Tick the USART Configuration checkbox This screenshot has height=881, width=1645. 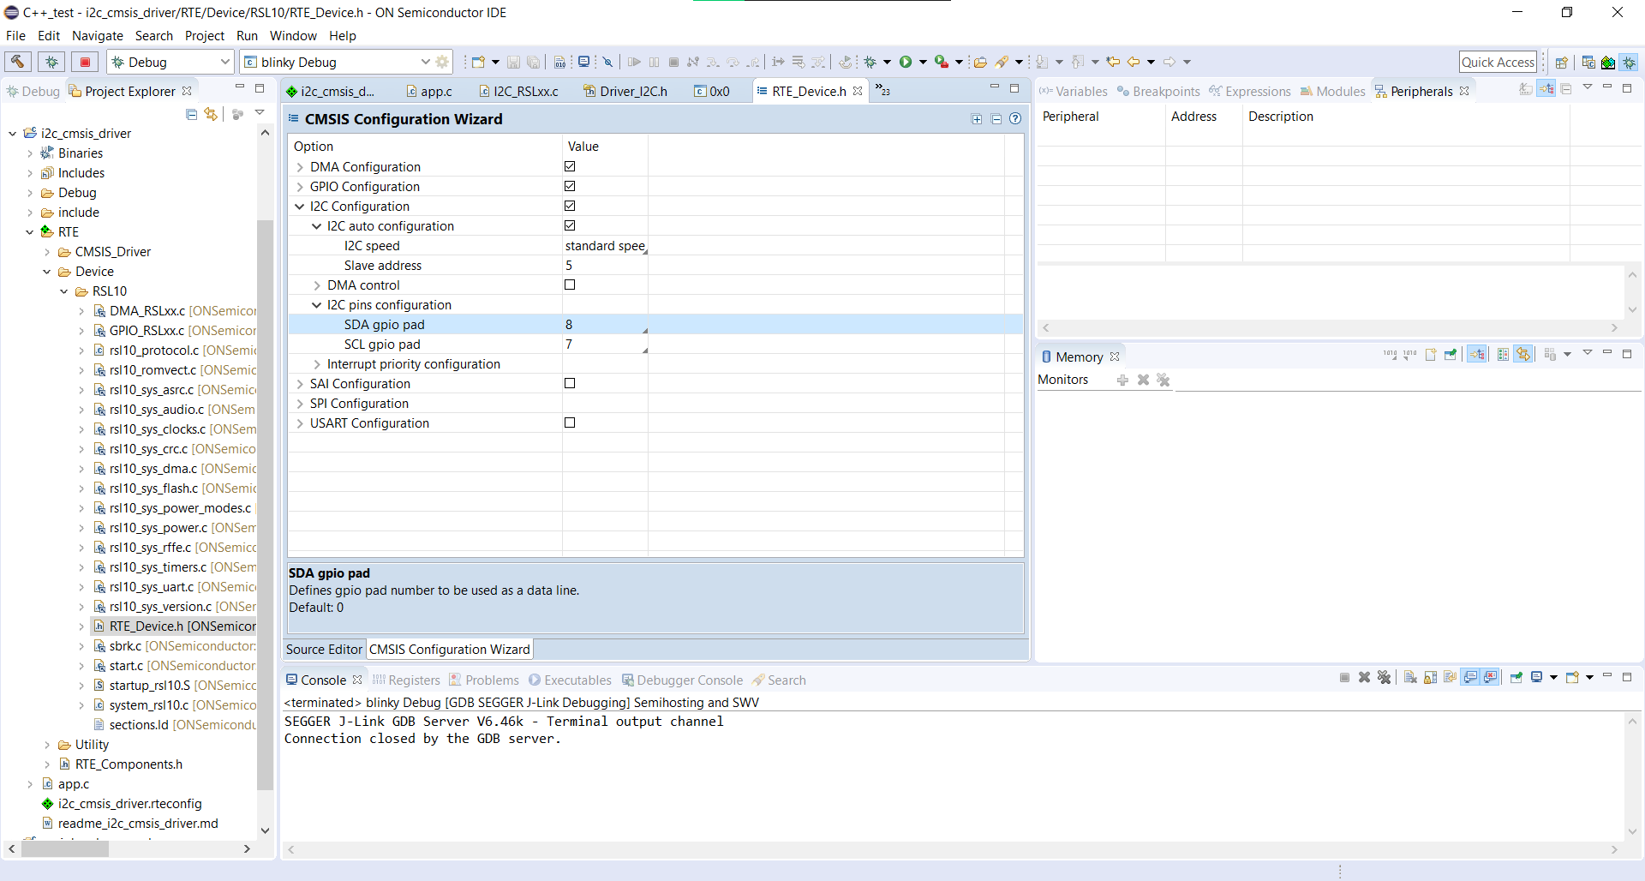[570, 423]
